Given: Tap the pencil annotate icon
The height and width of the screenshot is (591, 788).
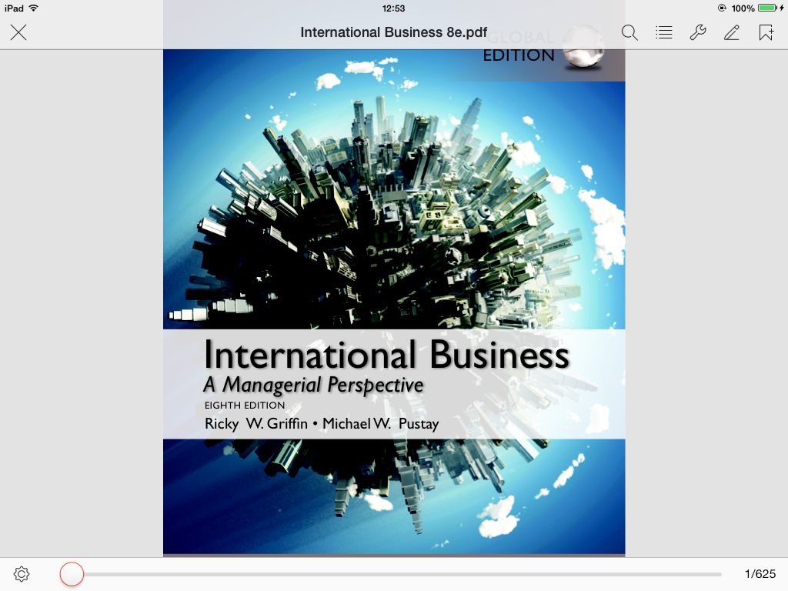Looking at the screenshot, I should [732, 32].
